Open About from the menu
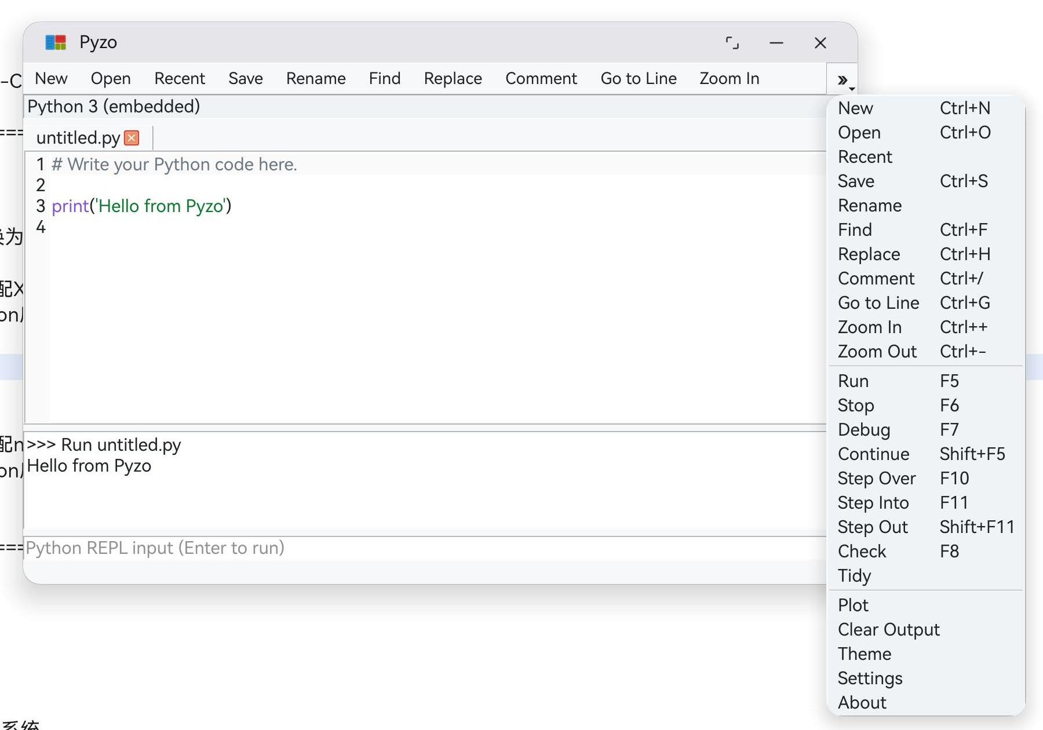This screenshot has height=730, width=1043. pos(925,703)
